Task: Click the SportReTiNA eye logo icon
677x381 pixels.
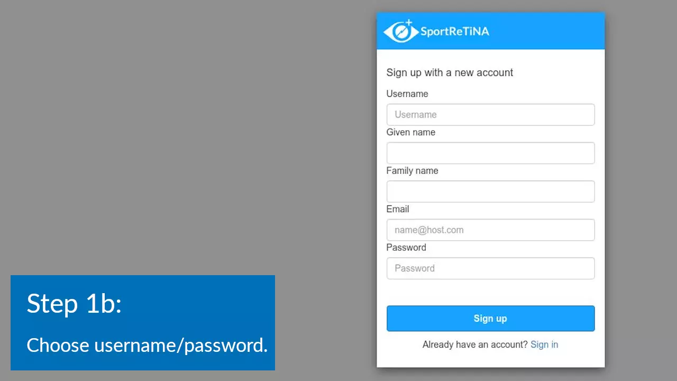Action: [401, 31]
